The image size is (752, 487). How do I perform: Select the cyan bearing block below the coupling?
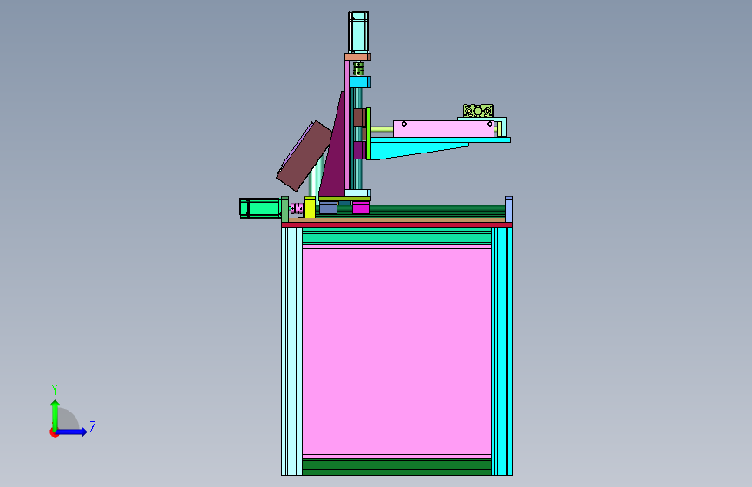click(x=360, y=82)
